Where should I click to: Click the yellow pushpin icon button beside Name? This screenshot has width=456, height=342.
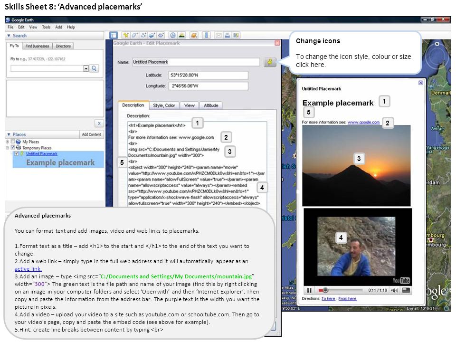[270, 62]
